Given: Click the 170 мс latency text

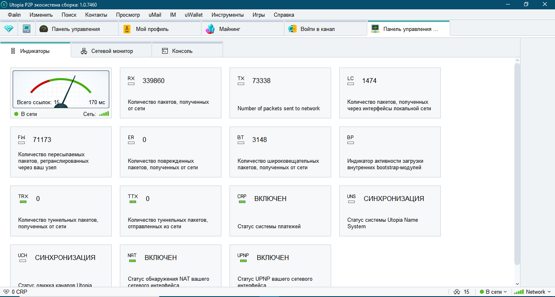Looking at the screenshot, I should 97,102.
